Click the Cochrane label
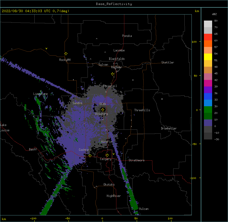This screenshot has height=222, width=228. (x=85, y=150)
